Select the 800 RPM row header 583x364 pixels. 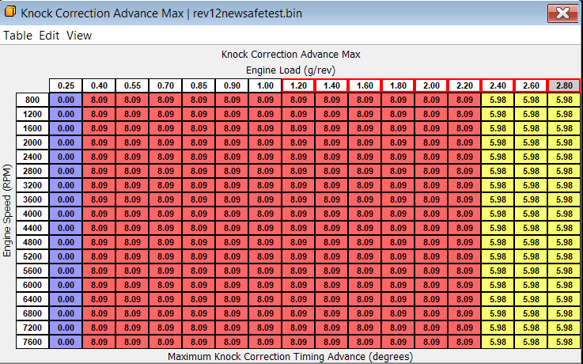[x=32, y=100]
